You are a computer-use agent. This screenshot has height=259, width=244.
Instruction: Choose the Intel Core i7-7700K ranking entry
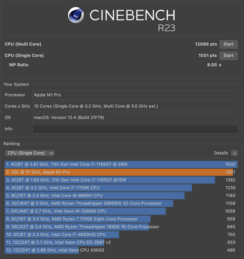tap(121, 188)
